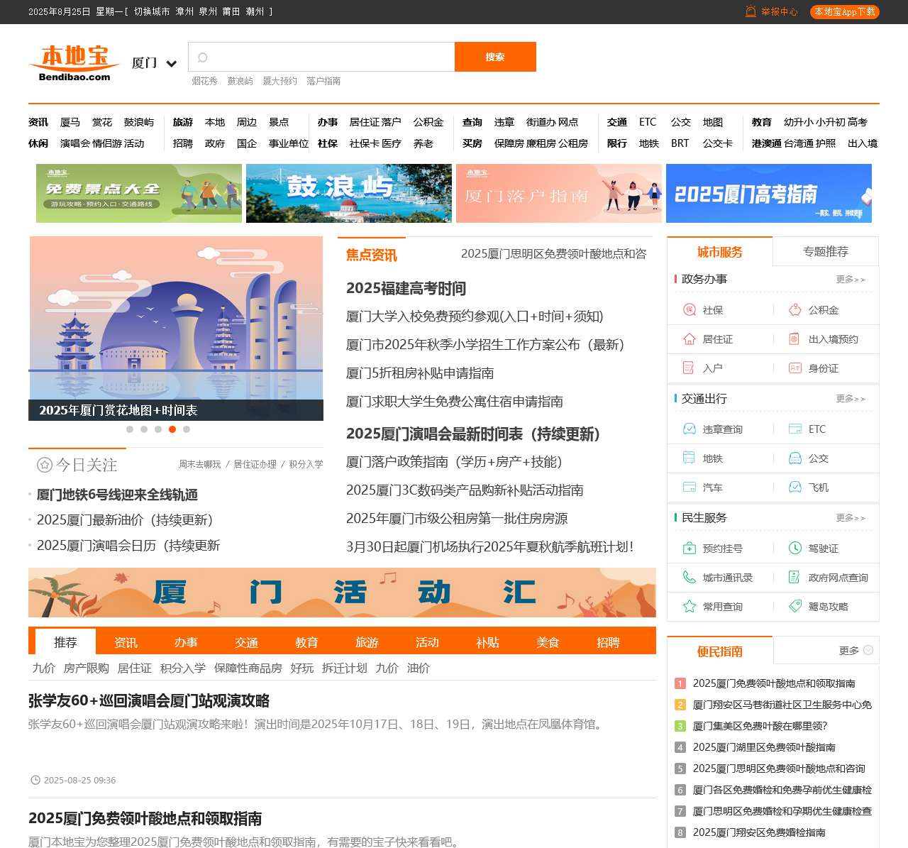Select the last carousel indicator dot
Screen dimensions: 908x848
187,429
